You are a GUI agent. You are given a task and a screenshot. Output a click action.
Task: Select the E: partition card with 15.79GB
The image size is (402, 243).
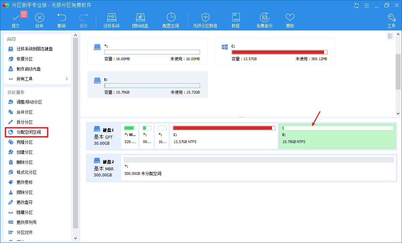(x=148, y=85)
